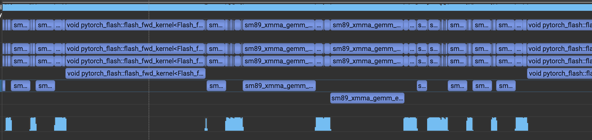
Task: Click the cut-off pytorch_flash block at the top row's right edge
Action: [x=560, y=25]
